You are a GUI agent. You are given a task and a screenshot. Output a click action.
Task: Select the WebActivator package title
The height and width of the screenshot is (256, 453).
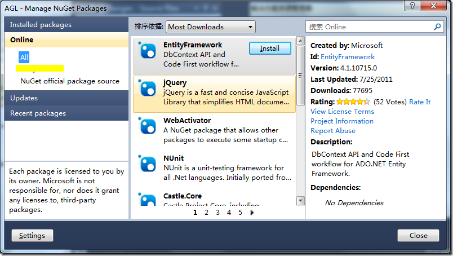click(187, 120)
